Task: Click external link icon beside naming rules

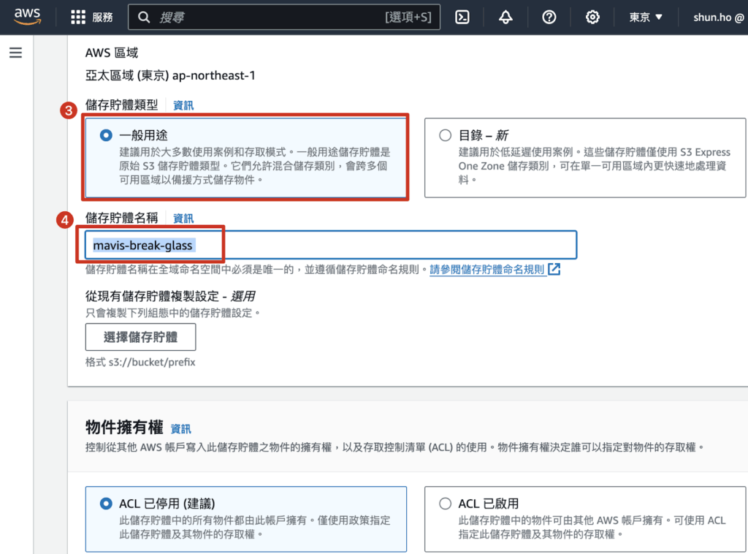Action: coord(554,269)
